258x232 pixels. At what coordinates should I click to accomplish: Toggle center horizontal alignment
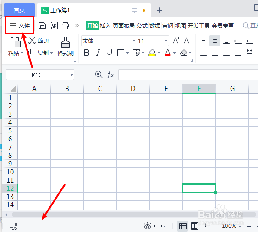[215, 53]
